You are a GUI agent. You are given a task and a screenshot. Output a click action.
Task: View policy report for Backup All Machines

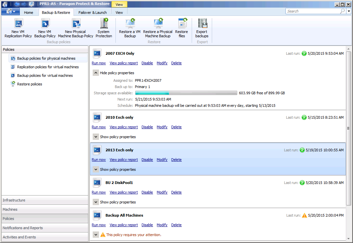[124, 225]
